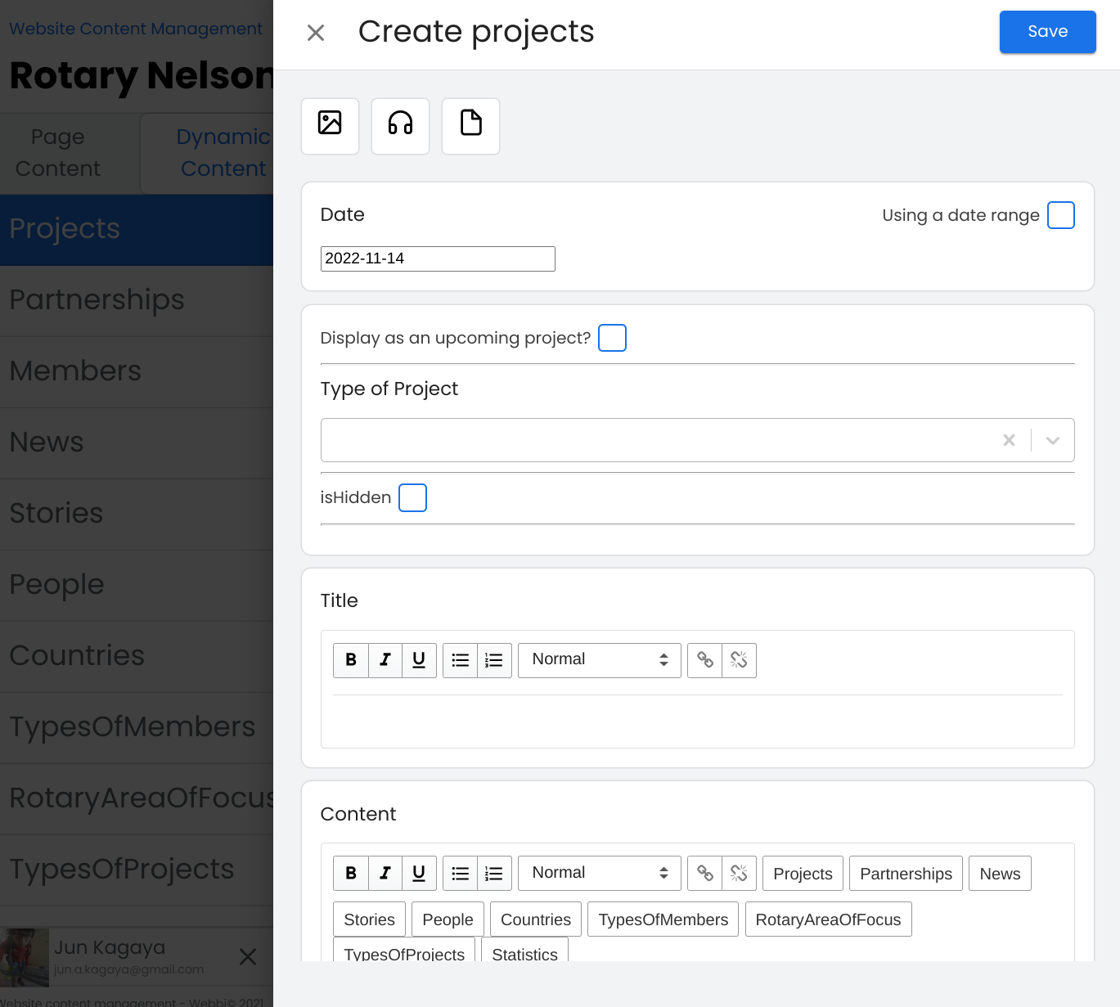Click Projects button in Content toolbar
Image resolution: width=1120 pixels, height=1007 pixels.
[x=803, y=874]
